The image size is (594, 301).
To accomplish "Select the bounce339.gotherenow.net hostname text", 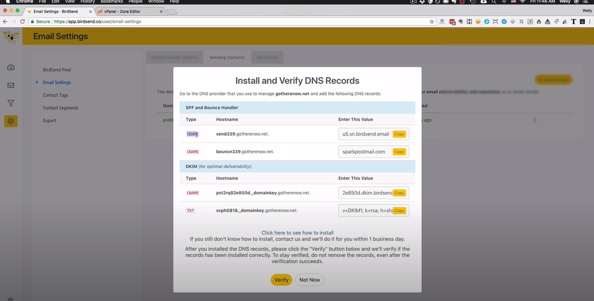I will pyautogui.click(x=245, y=151).
